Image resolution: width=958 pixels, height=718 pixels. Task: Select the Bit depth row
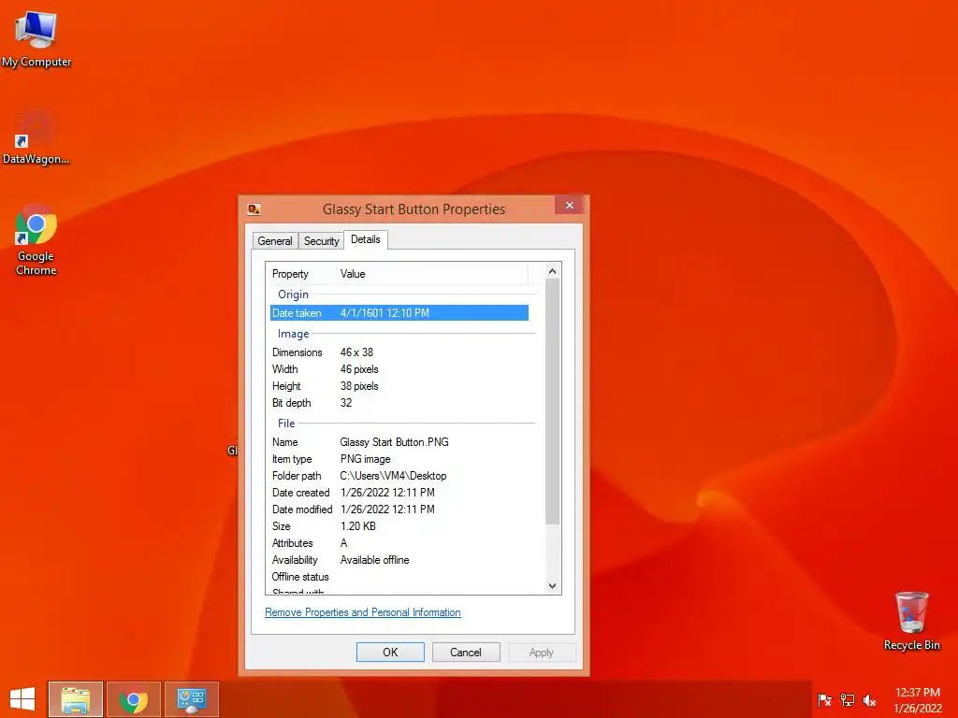click(x=399, y=403)
